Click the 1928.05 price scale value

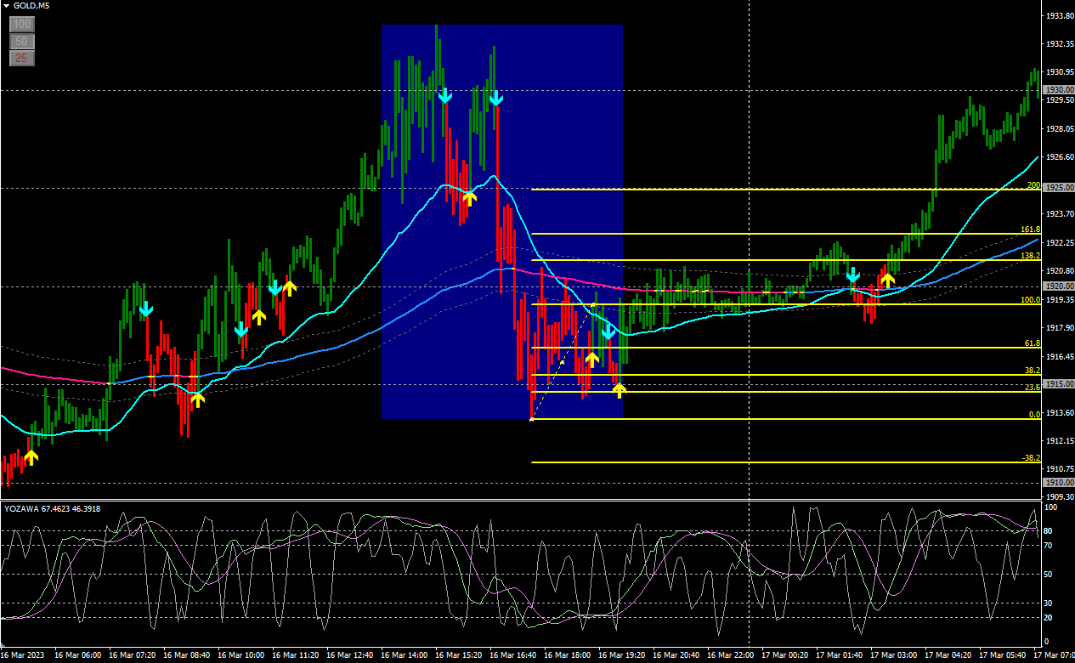click(1059, 129)
